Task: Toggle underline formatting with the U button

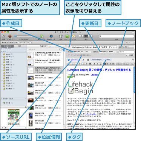Action: [100, 64]
